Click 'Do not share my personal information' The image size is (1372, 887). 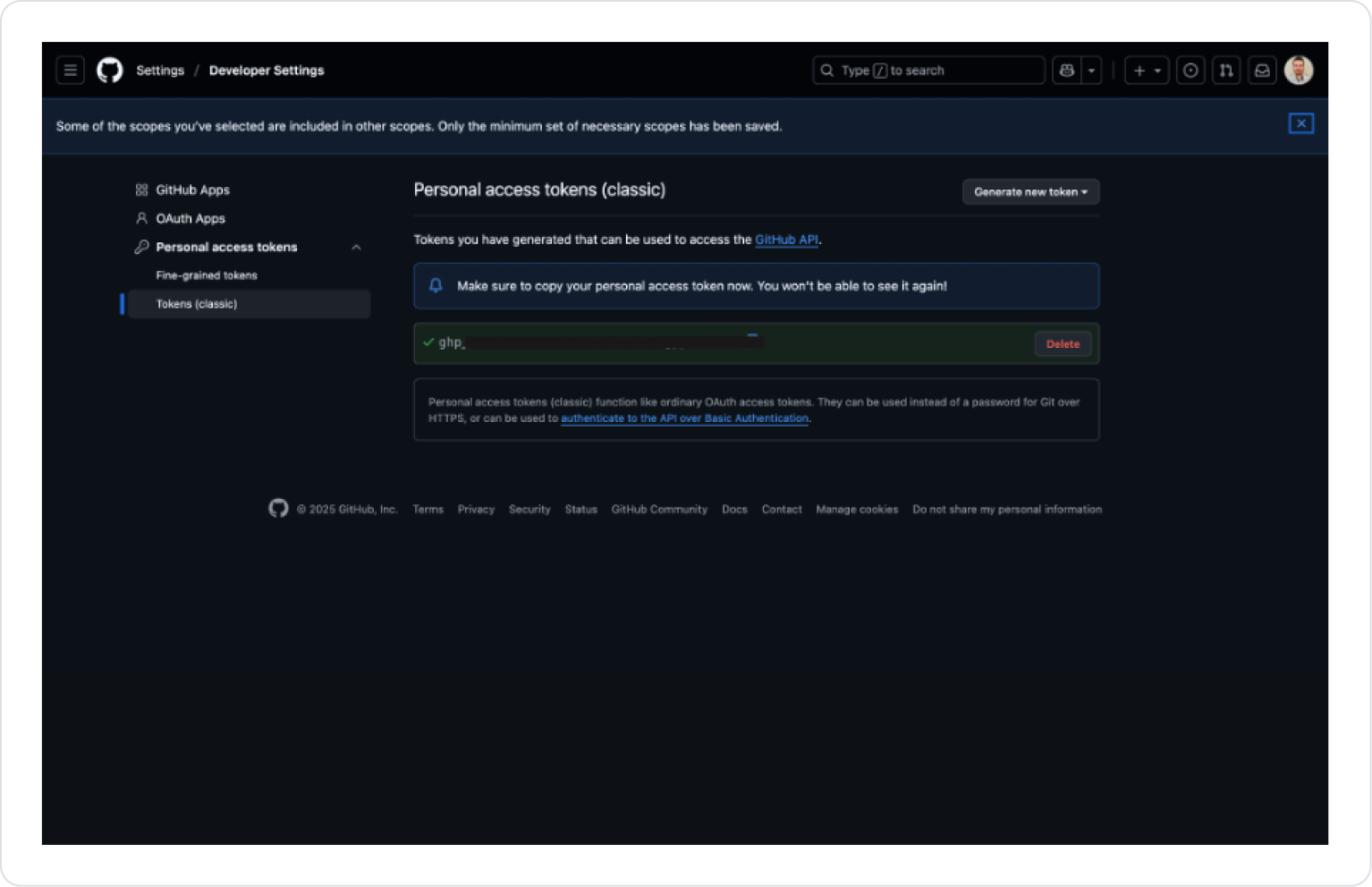pyautogui.click(x=1007, y=509)
